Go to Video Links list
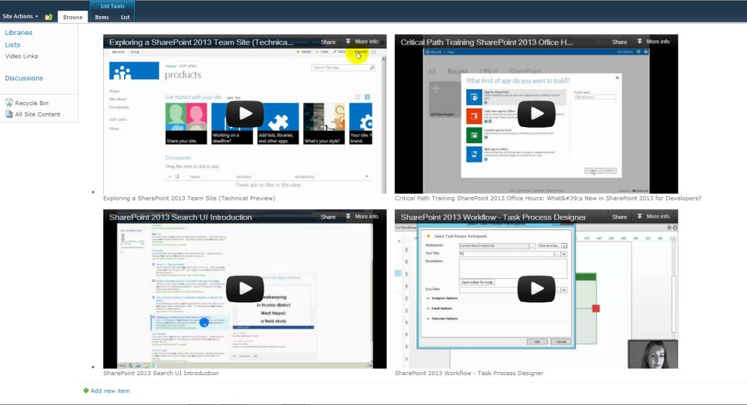 [x=22, y=56]
